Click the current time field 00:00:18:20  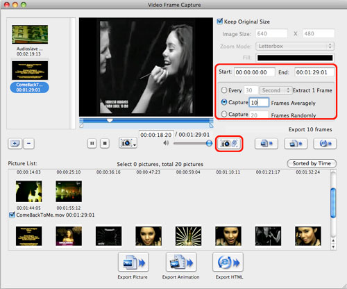pos(156,135)
